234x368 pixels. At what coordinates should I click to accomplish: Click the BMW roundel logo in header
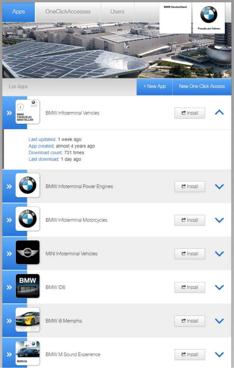(x=208, y=15)
